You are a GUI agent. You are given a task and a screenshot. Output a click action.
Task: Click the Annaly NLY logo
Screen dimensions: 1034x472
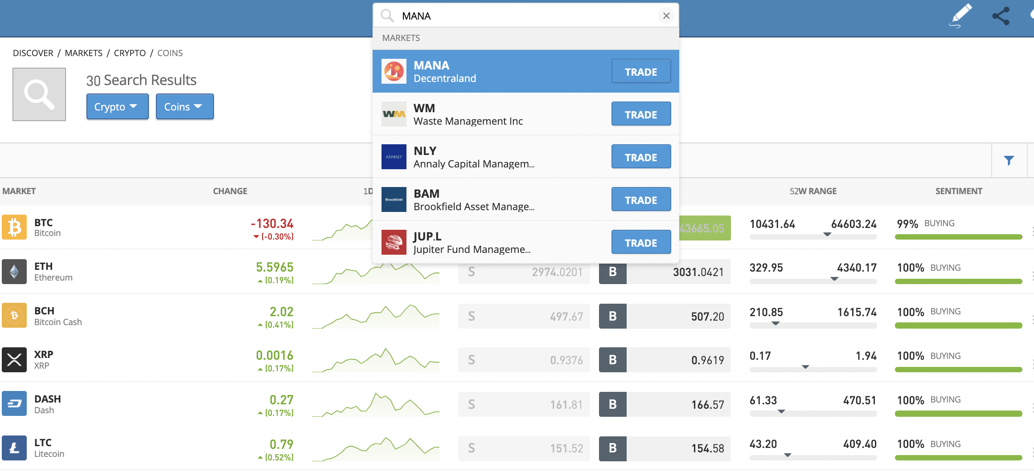pos(394,157)
